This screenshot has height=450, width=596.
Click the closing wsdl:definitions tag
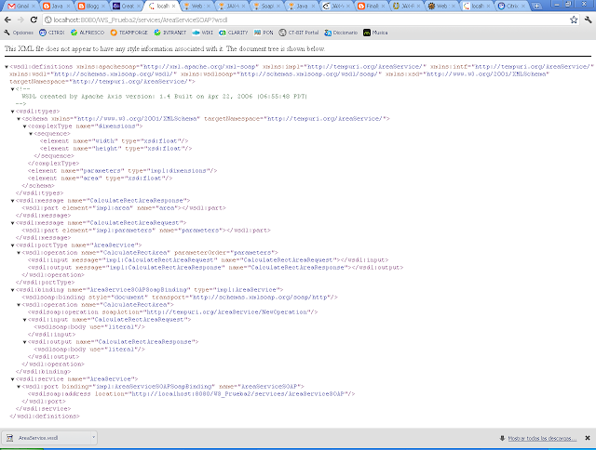coord(45,417)
